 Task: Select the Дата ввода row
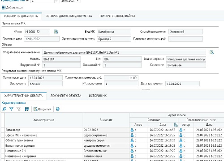click(112, 130)
